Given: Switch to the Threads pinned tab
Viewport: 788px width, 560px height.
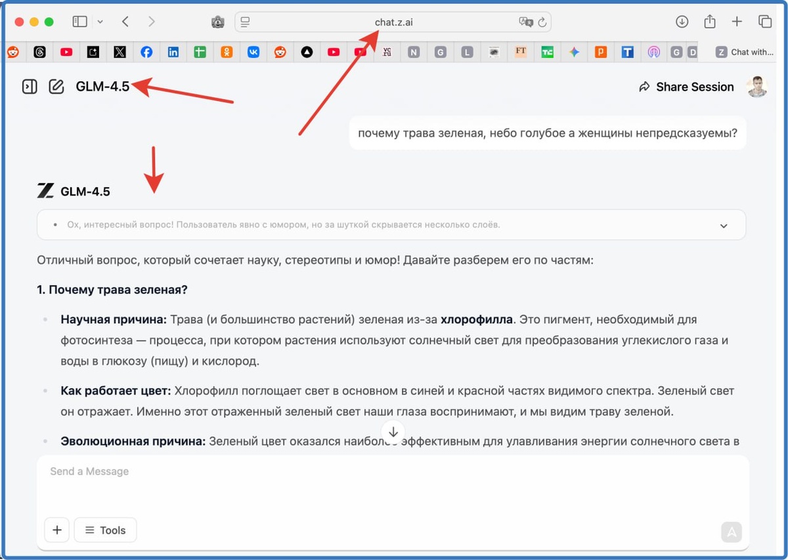Looking at the screenshot, I should (39, 52).
